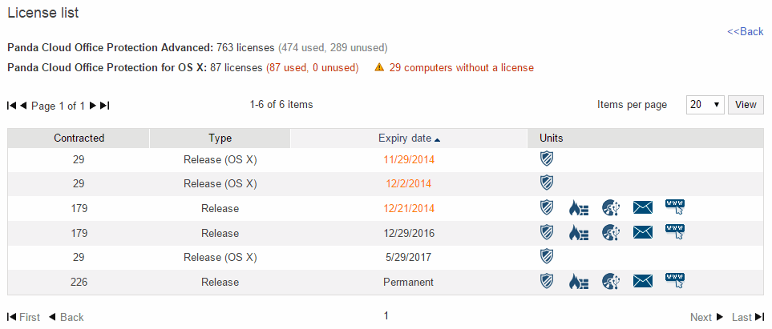The width and height of the screenshot is (772, 329).
Task: Click web access control icon in 12/21/2014 row
Action: tap(675, 209)
